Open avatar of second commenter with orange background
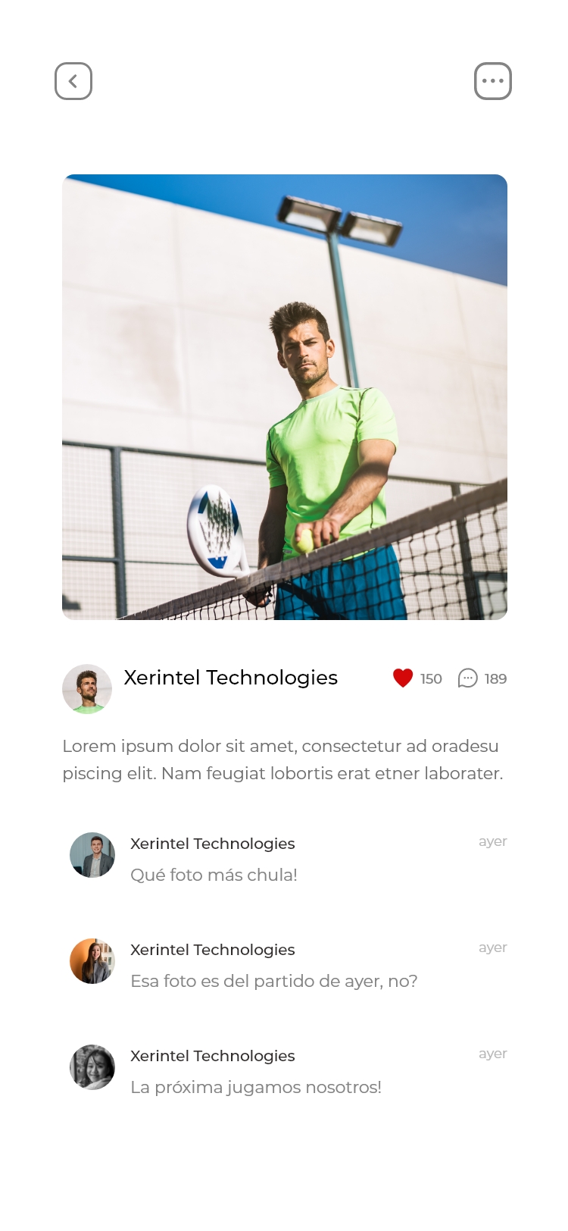This screenshot has width=568, height=1231. point(92,961)
